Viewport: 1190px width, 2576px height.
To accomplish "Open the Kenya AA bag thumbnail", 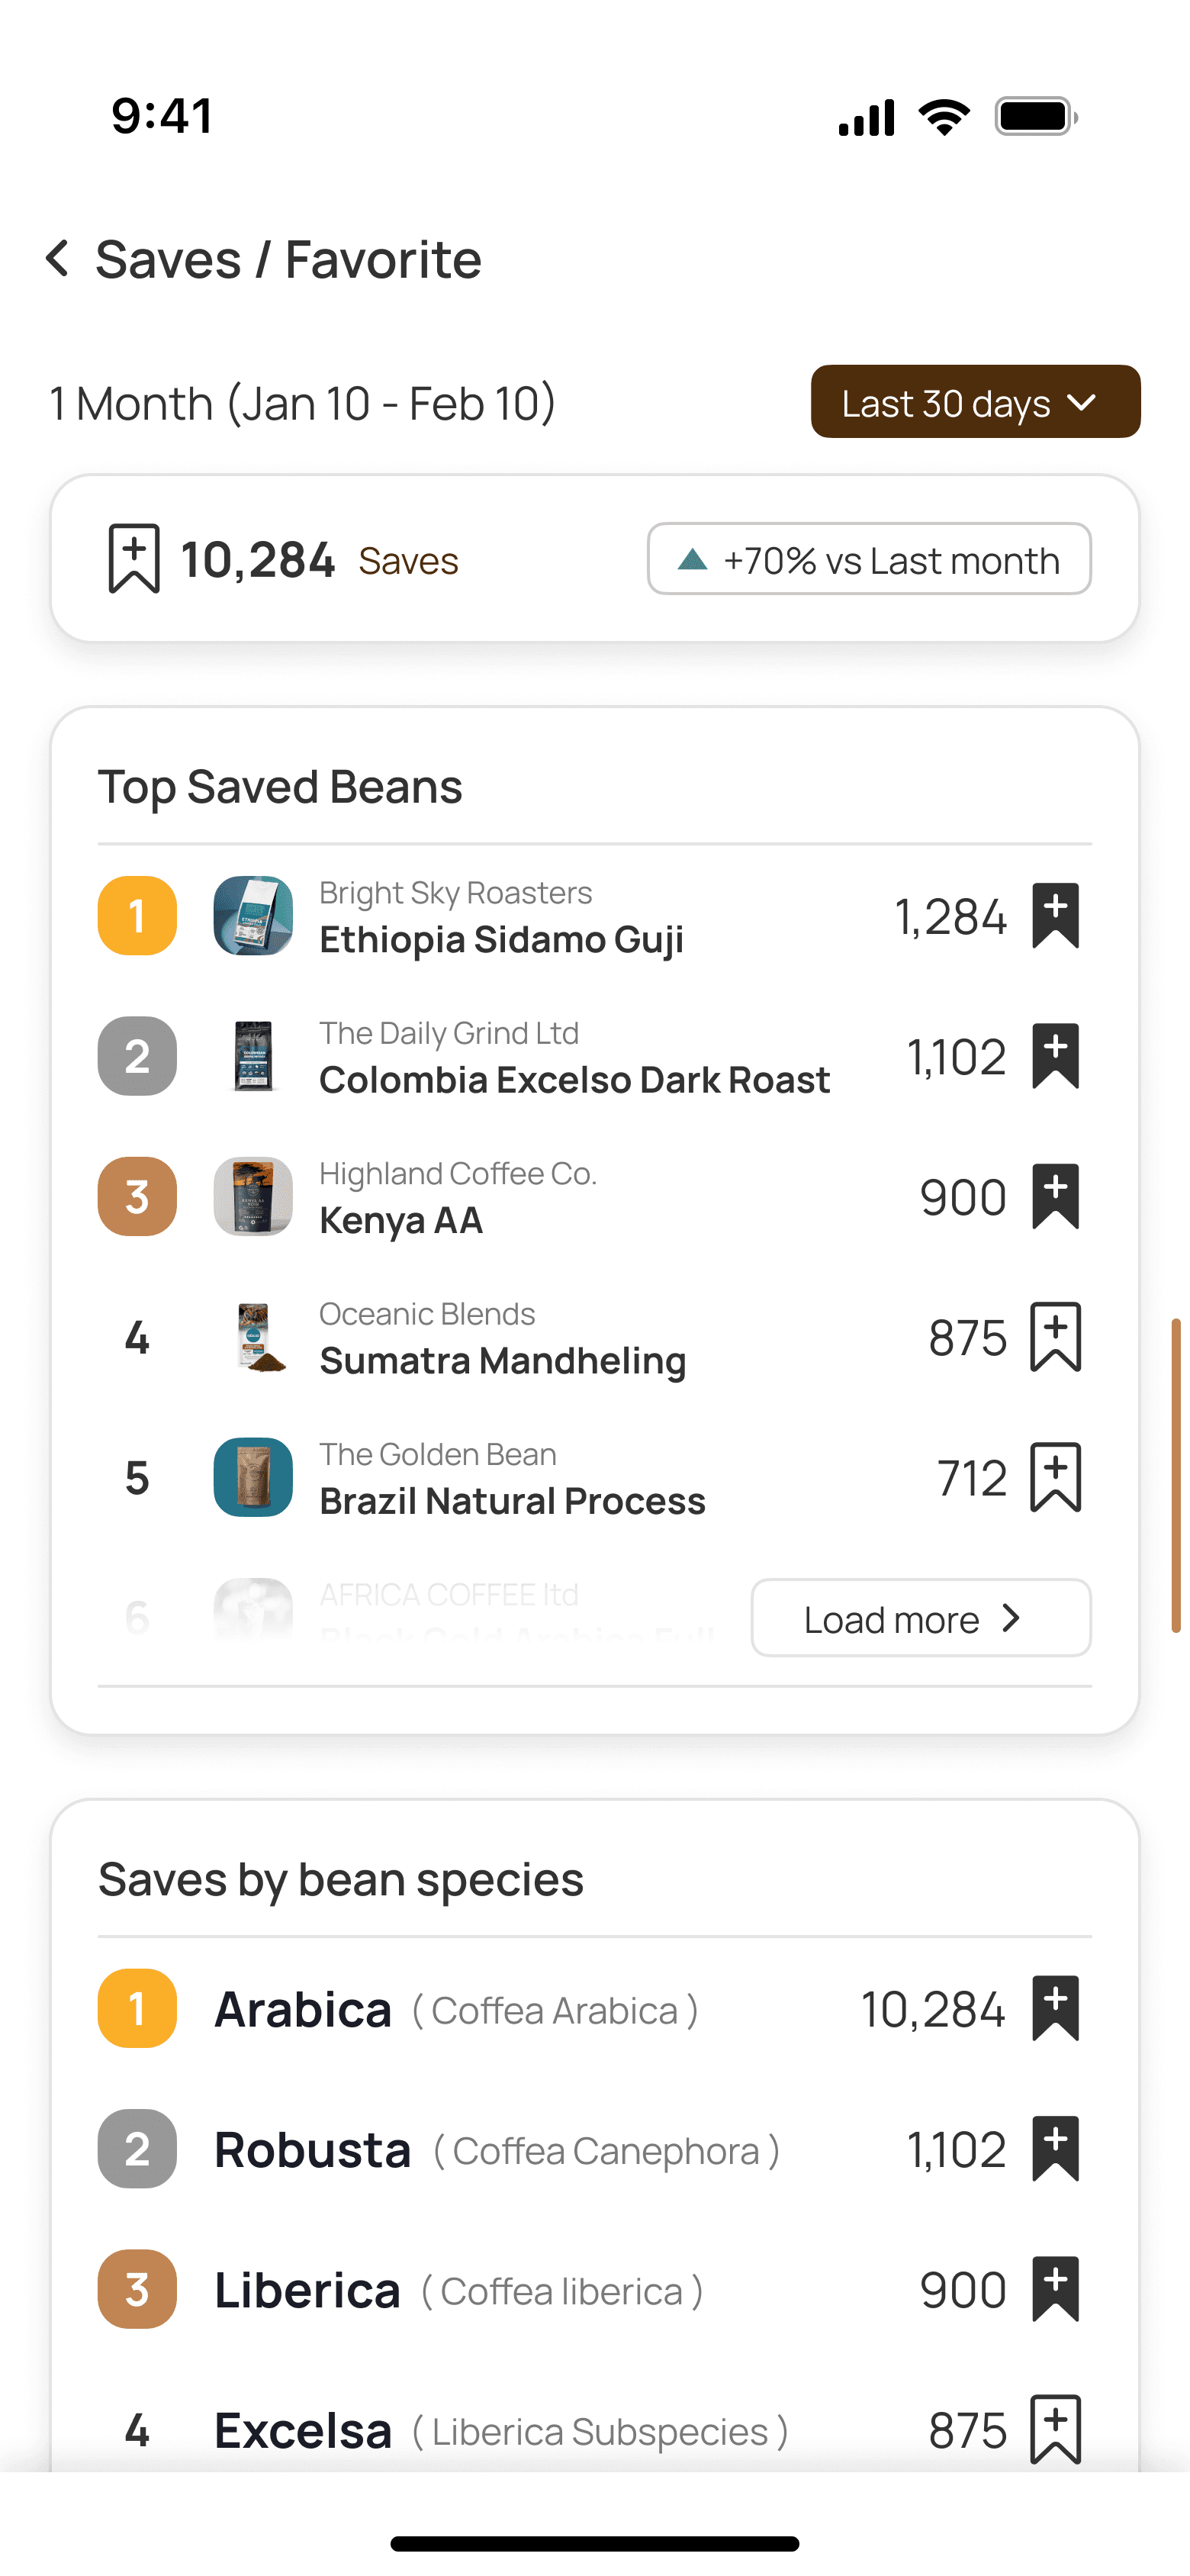I will (x=253, y=1197).
